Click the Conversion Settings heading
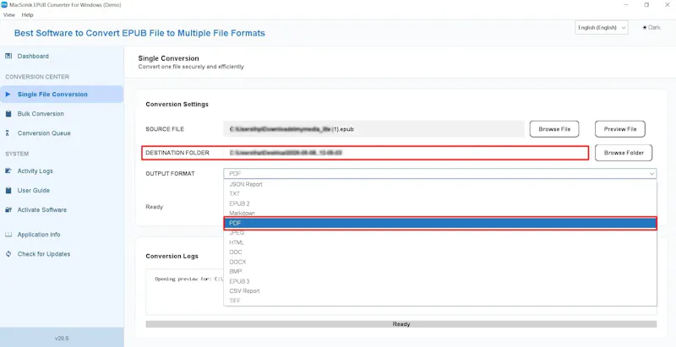 pyautogui.click(x=177, y=104)
